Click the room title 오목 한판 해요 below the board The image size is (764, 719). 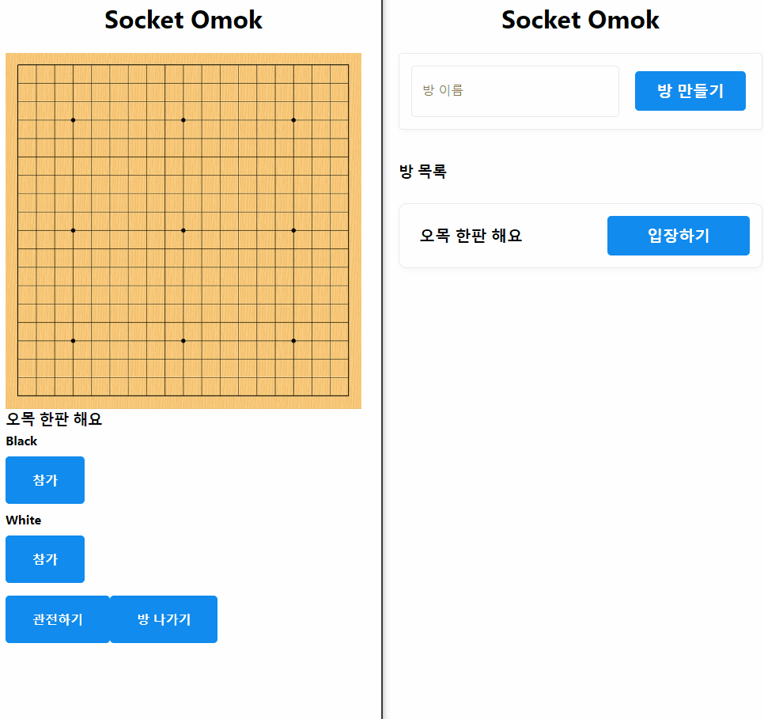tap(55, 419)
